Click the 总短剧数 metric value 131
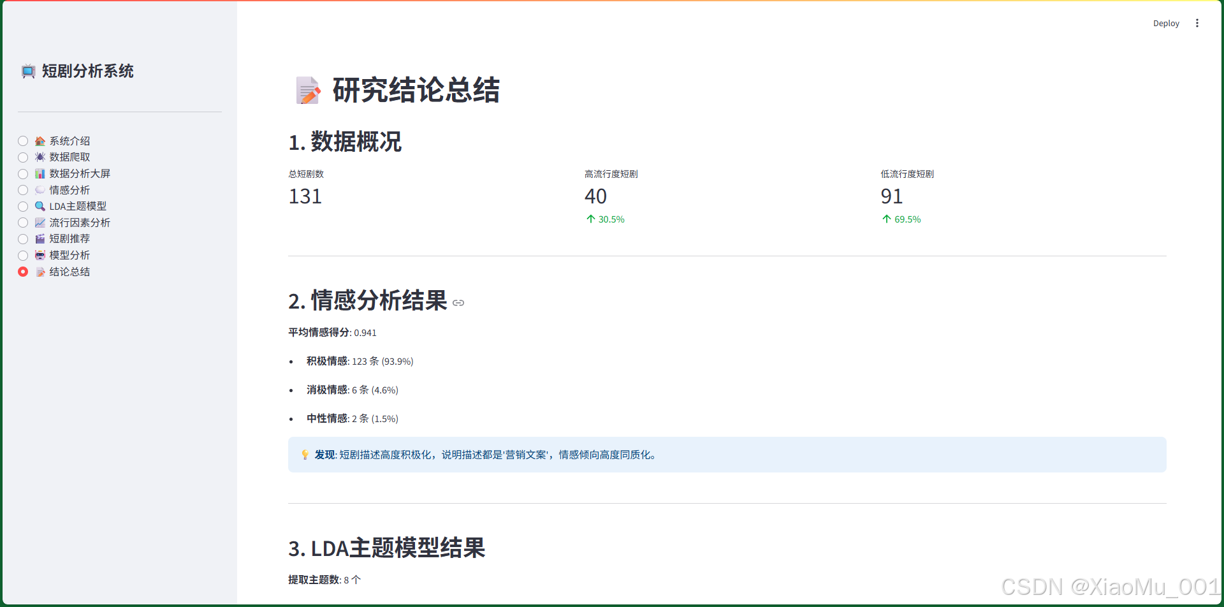This screenshot has height=607, width=1224. click(x=305, y=196)
